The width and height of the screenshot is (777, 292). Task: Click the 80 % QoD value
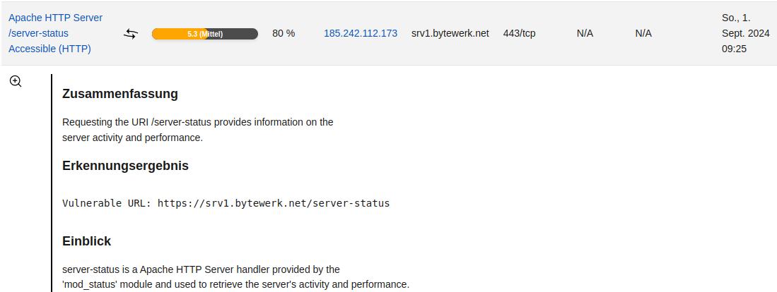(x=284, y=34)
